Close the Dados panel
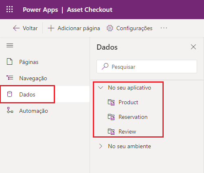This screenshot has height=173, width=204. tap(193, 47)
